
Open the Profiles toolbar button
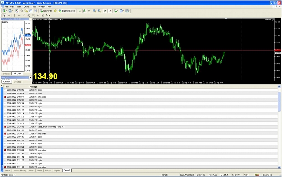[x=10, y=11]
